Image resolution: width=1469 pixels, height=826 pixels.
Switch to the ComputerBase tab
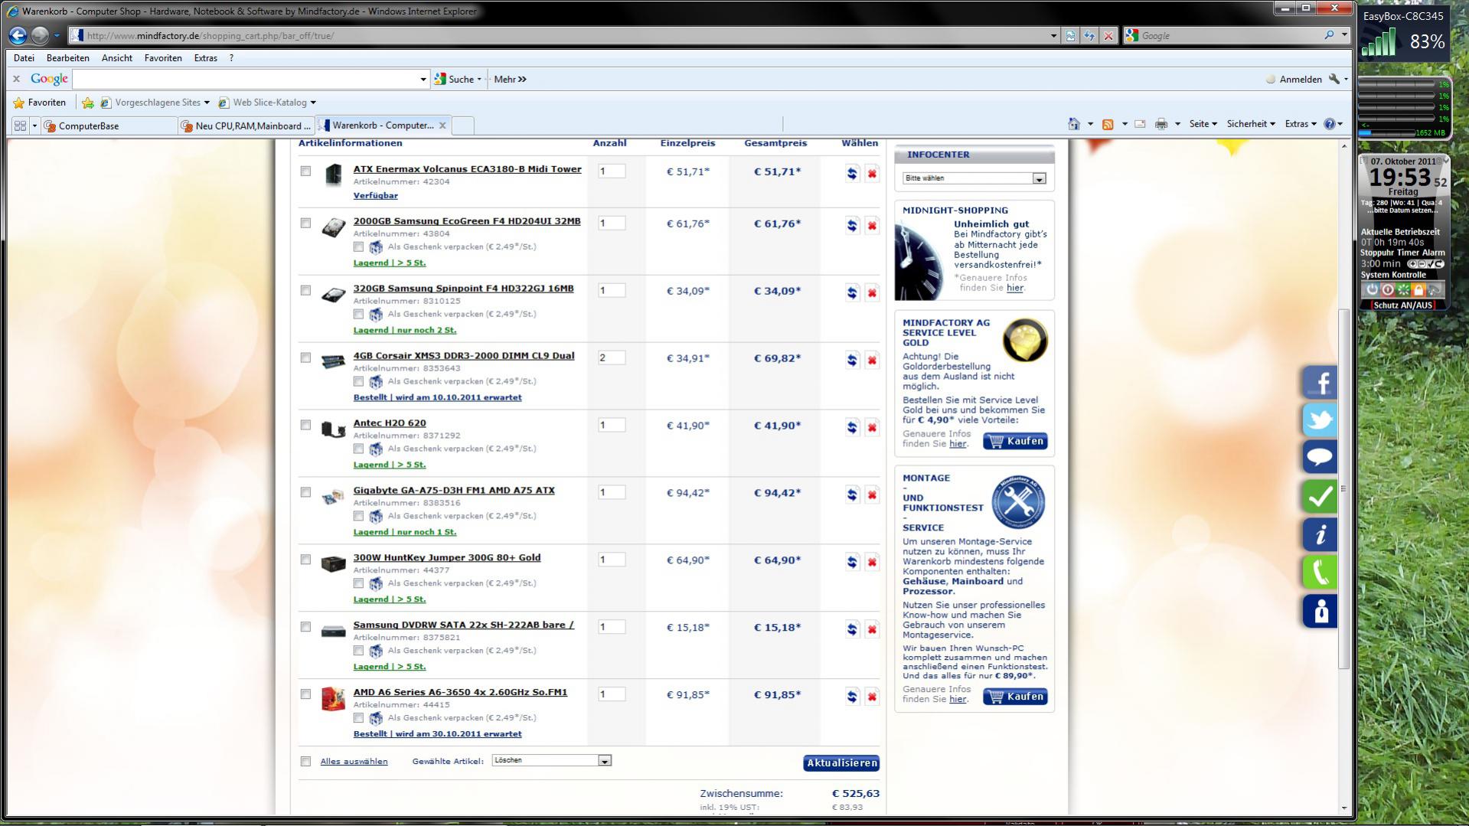click(107, 126)
